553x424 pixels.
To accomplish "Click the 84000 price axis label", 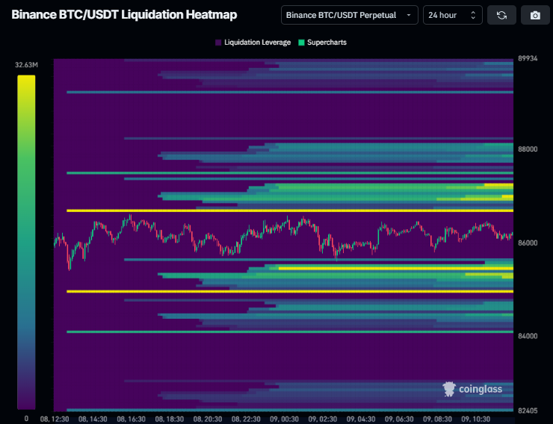I will click(528, 336).
